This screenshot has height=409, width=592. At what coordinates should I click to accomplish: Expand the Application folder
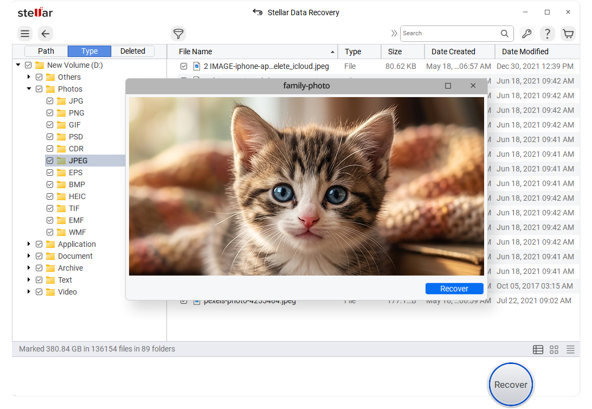point(29,244)
